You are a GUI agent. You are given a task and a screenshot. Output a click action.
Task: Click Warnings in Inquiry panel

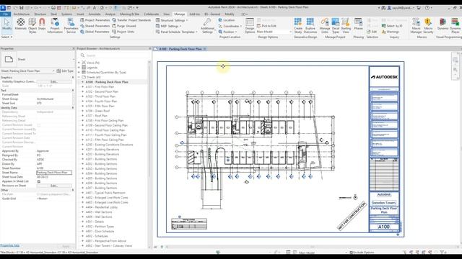tap(391, 32)
